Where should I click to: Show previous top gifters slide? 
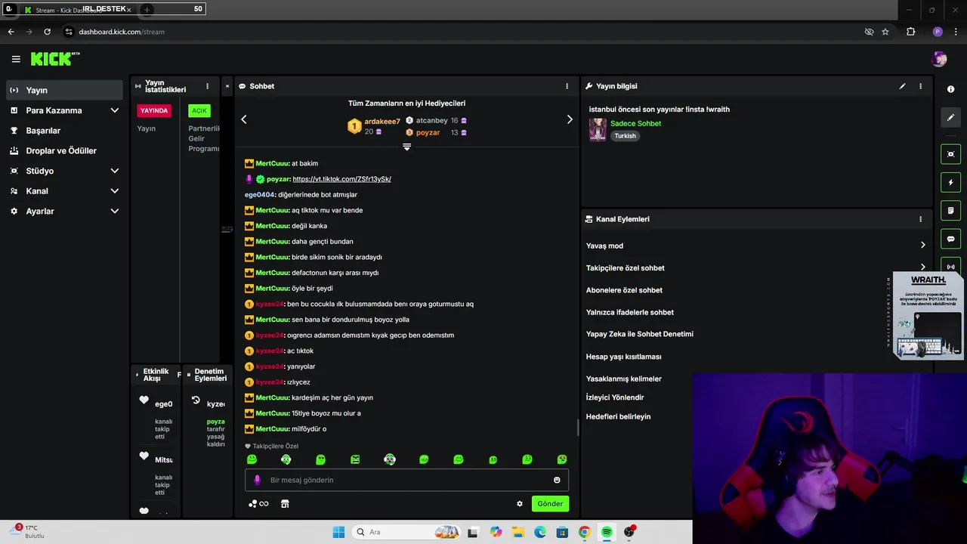(244, 119)
